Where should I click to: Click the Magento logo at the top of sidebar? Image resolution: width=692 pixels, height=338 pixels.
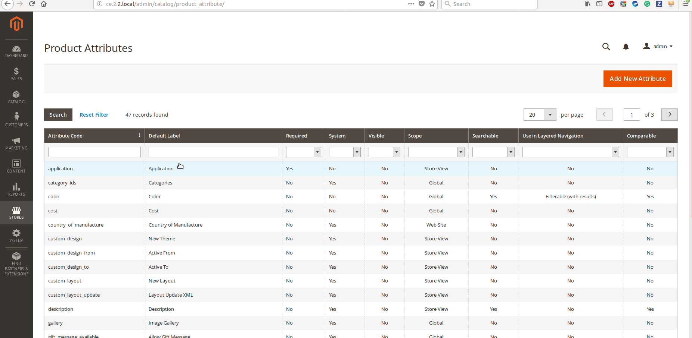(16, 23)
